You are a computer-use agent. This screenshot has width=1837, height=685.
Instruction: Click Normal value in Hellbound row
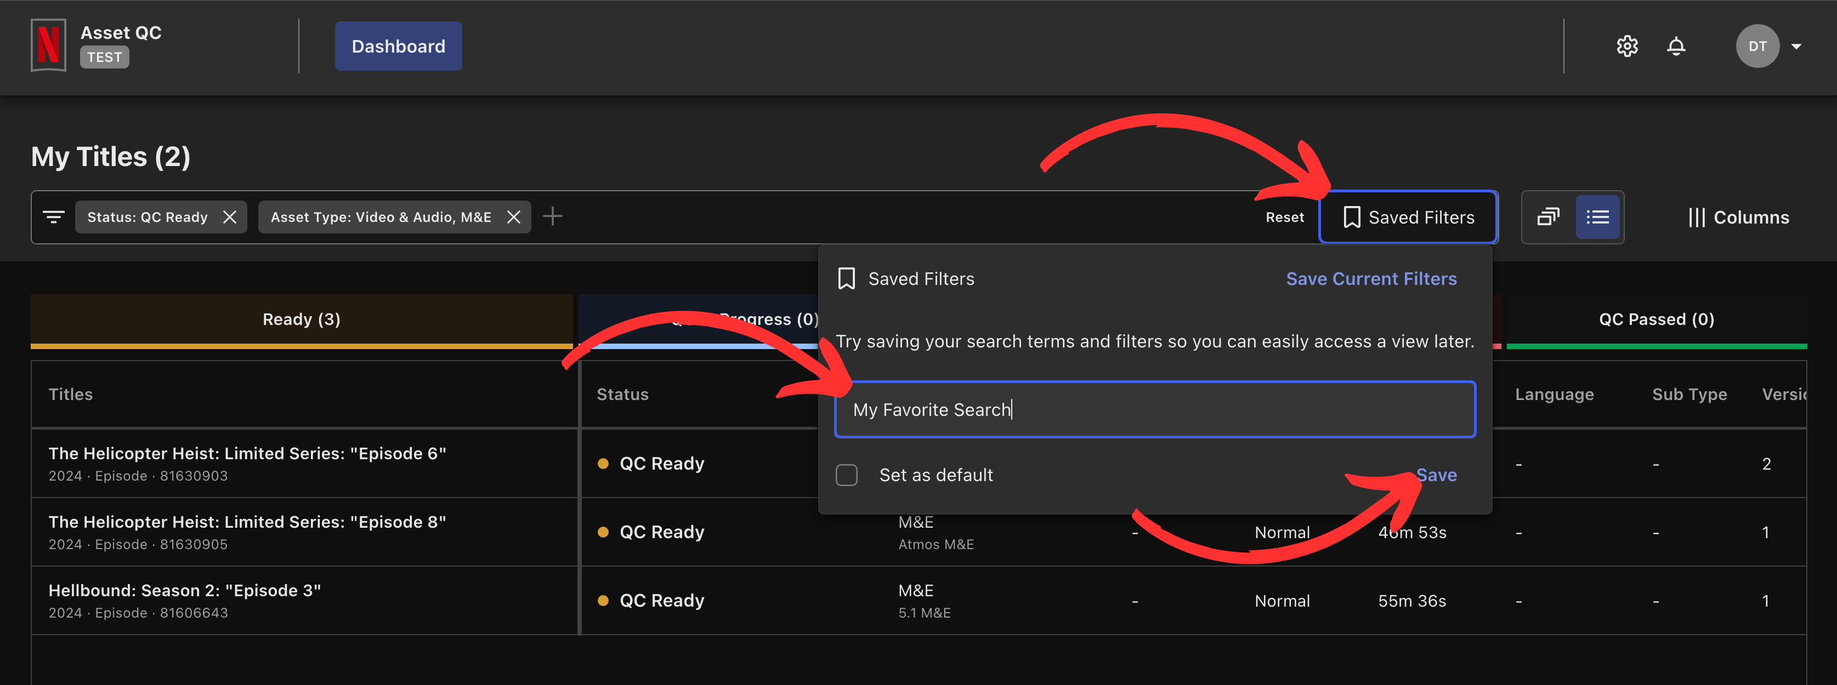click(x=1282, y=601)
